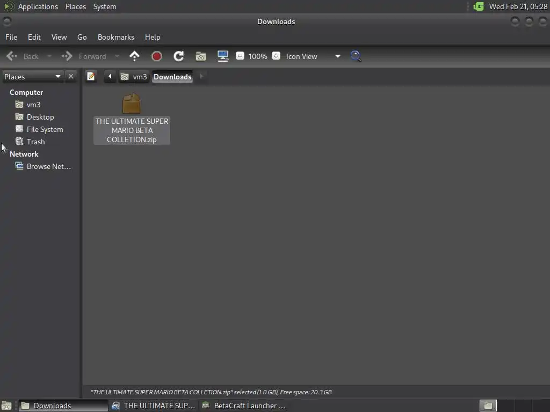Close the Places side pane
The width and height of the screenshot is (550, 412).
coord(71,76)
